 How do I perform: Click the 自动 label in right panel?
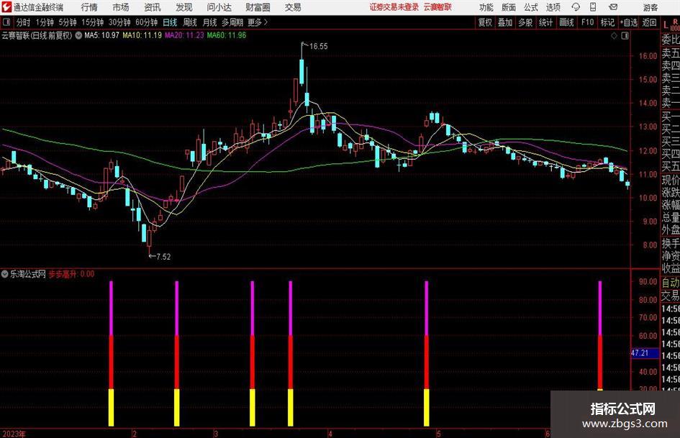[671, 283]
